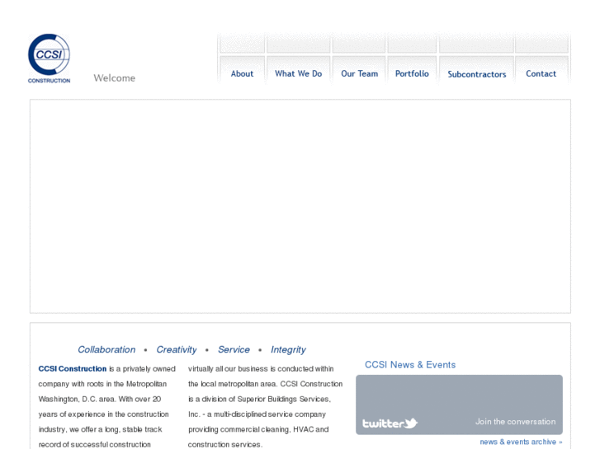Viewport: 600px width, 449px height.
Task: Click the CCSI Construction logo
Action: click(49, 58)
